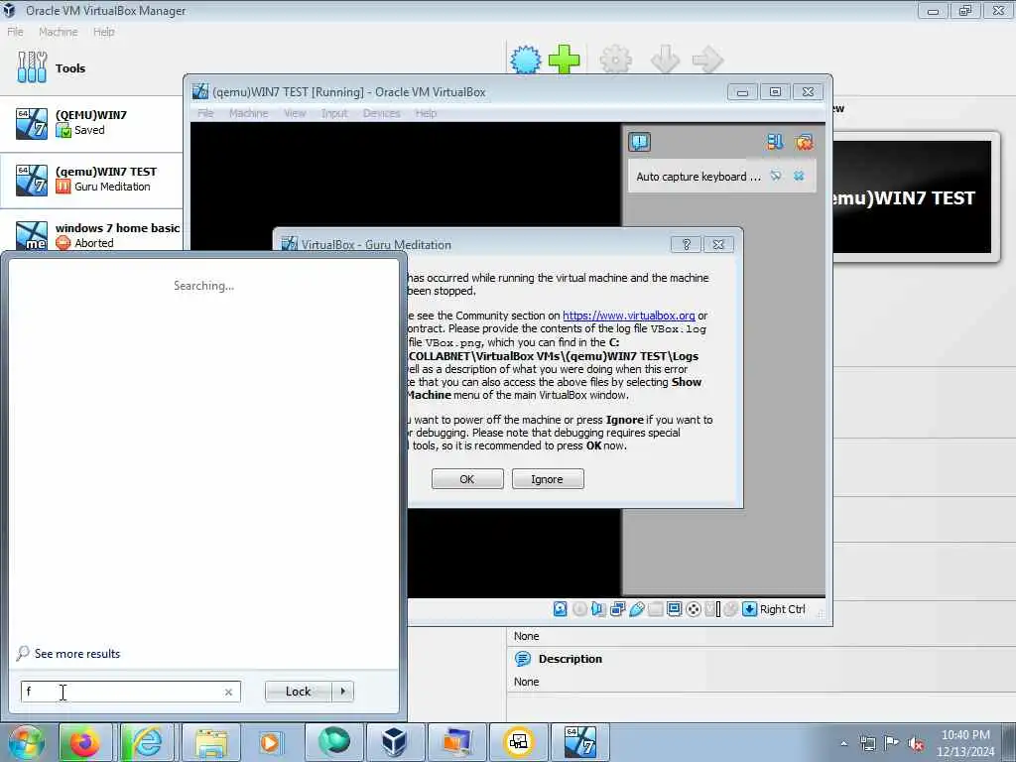
Task: Click the muted volume tray icon
Action: 916,743
